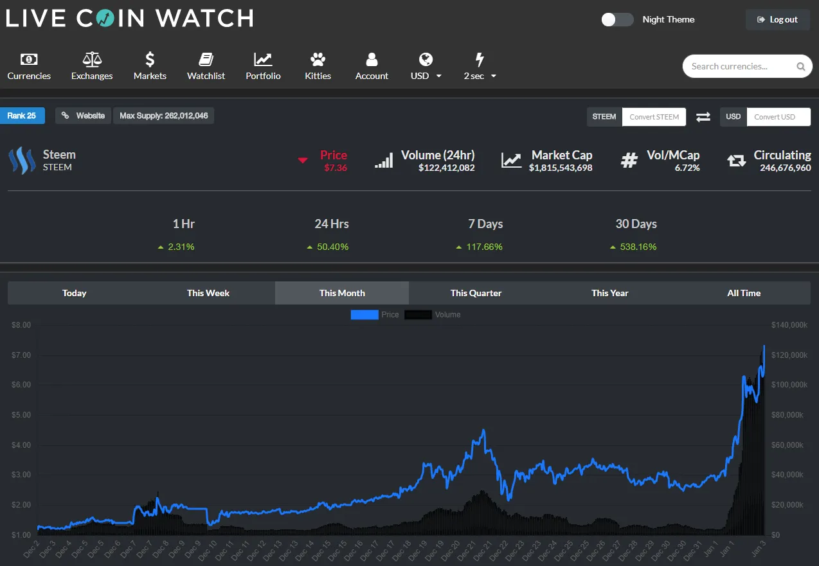This screenshot has width=819, height=566.
Task: Click the $8.00 price axis label
Action: (x=21, y=325)
